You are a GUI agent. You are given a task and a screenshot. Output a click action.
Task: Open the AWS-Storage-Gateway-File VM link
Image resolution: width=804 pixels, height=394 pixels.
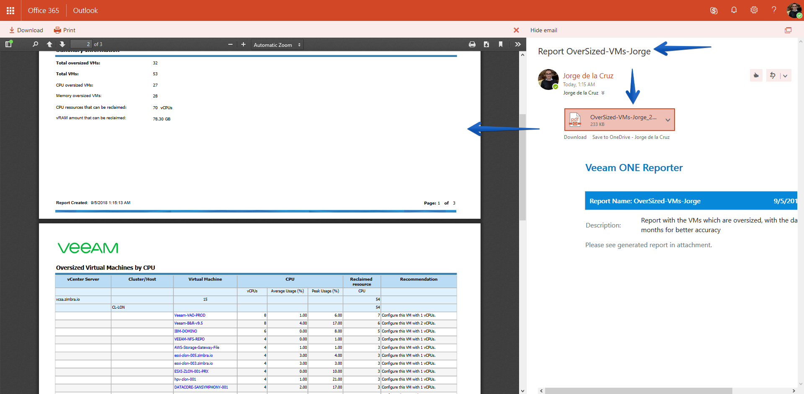[x=196, y=348]
